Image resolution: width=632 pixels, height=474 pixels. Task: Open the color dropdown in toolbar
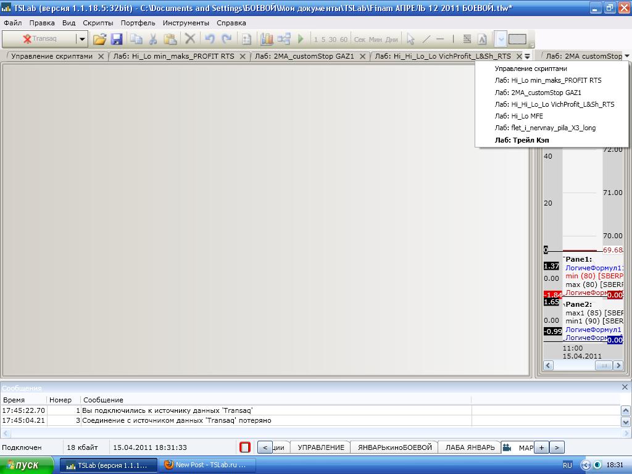500,39
